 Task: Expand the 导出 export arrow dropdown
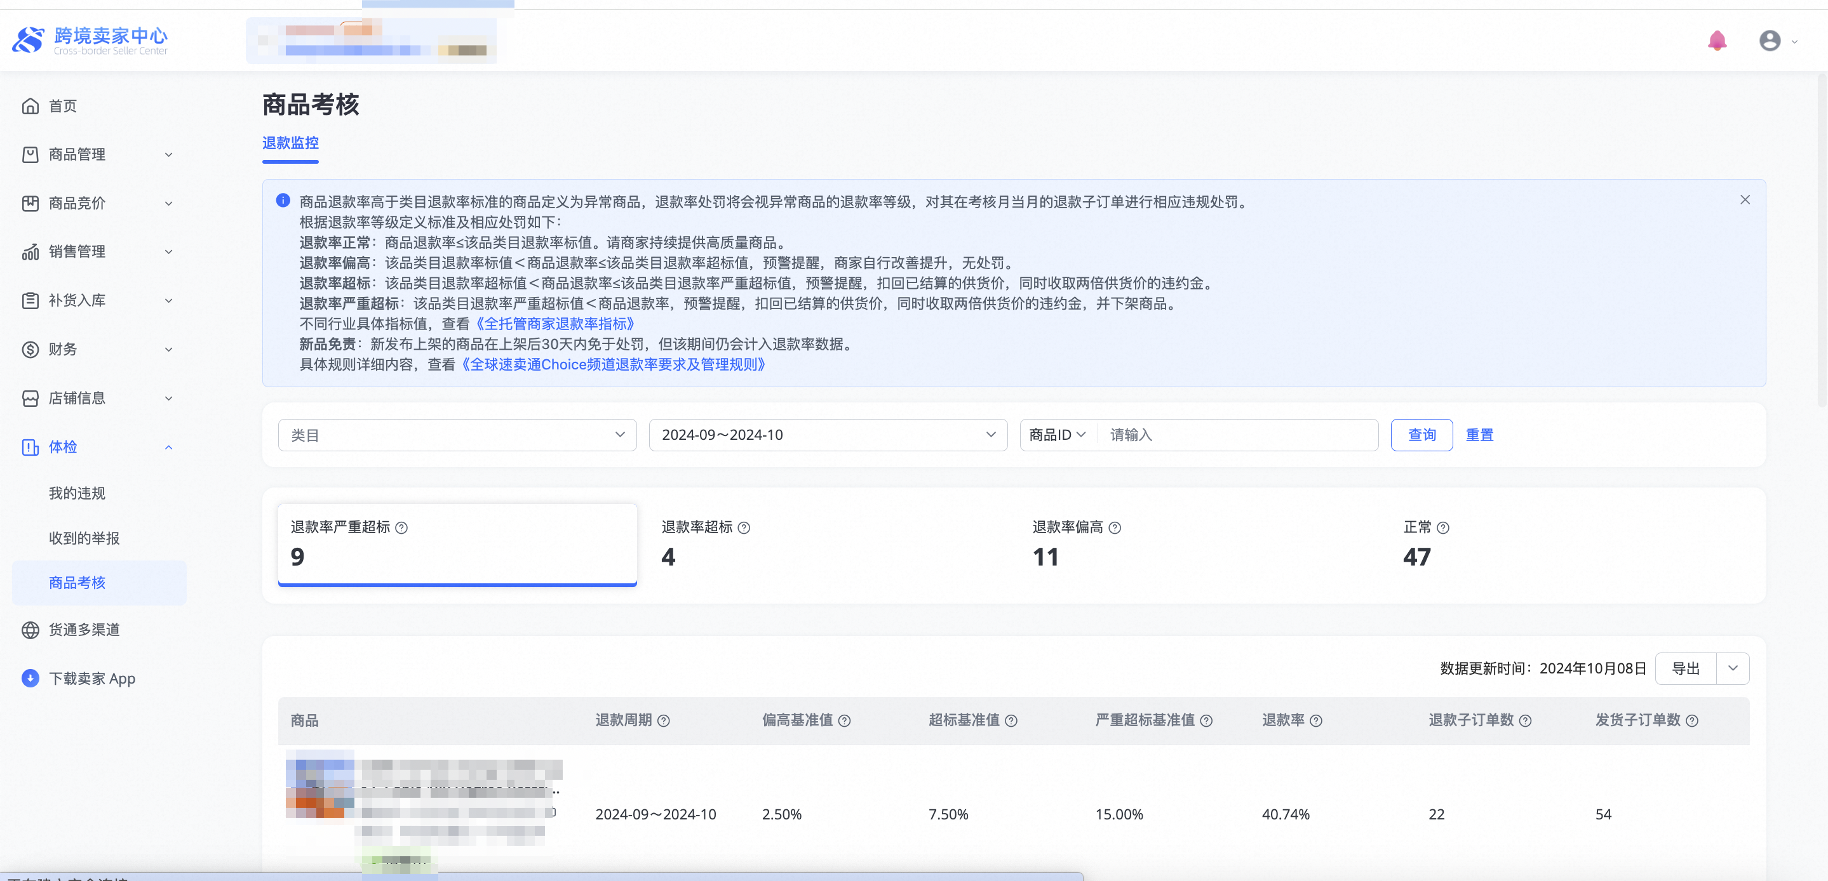1732,668
